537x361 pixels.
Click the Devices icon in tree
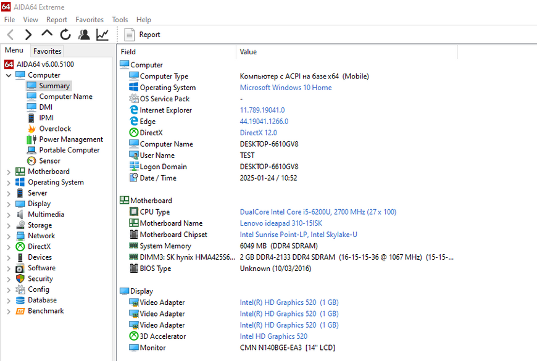[x=20, y=257]
